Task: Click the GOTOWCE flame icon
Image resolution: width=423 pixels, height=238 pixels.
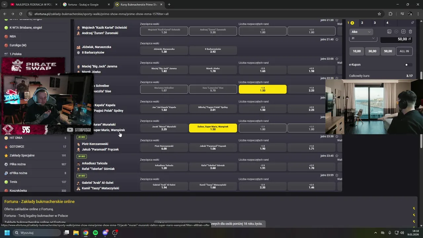Action: coord(6,146)
